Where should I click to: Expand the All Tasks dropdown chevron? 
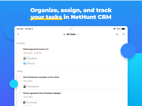tap(64, 34)
